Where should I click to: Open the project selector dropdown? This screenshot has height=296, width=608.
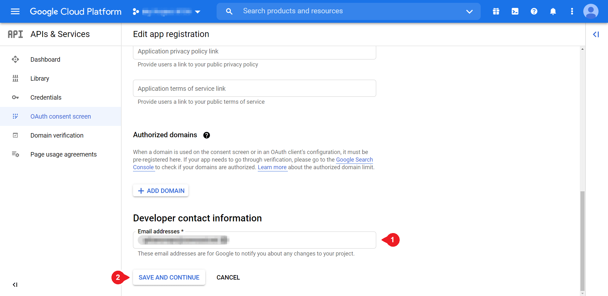click(x=167, y=12)
